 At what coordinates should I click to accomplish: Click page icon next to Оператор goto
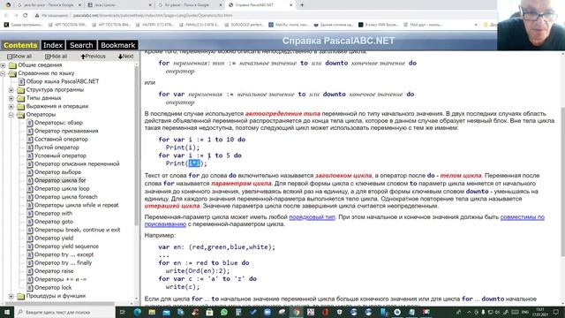tap(30, 222)
